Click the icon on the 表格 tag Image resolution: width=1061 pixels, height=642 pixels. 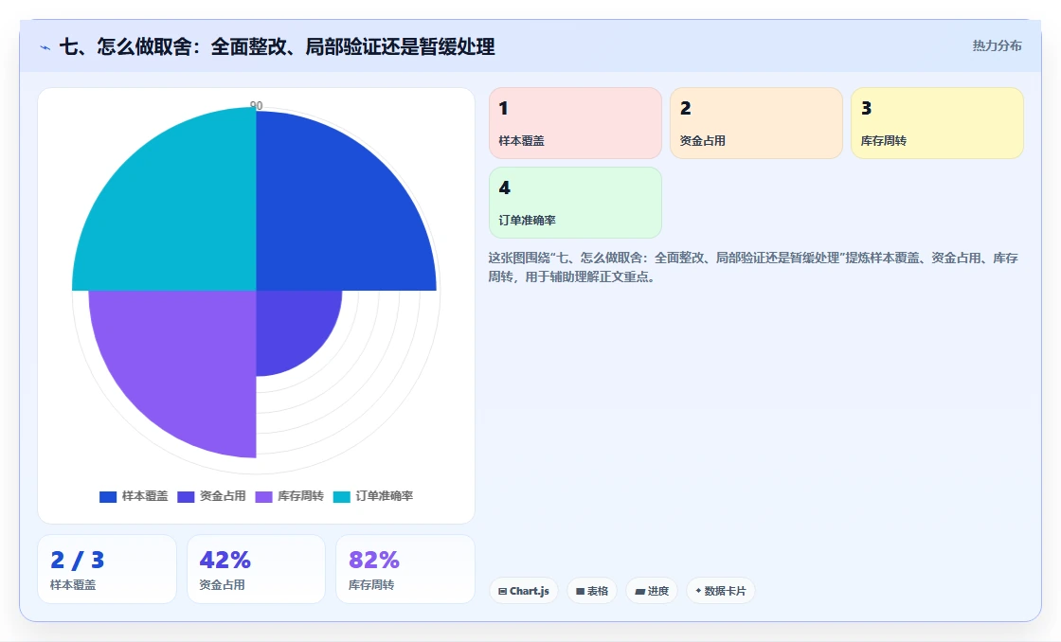580,591
